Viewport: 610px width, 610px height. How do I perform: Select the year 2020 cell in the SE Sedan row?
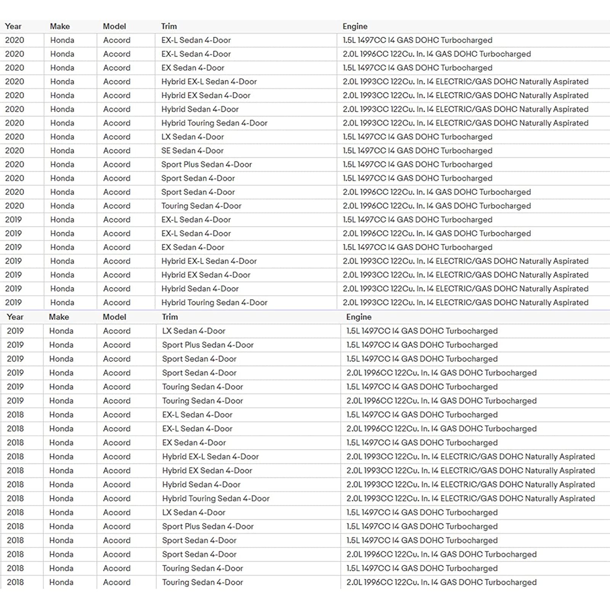[x=22, y=151]
